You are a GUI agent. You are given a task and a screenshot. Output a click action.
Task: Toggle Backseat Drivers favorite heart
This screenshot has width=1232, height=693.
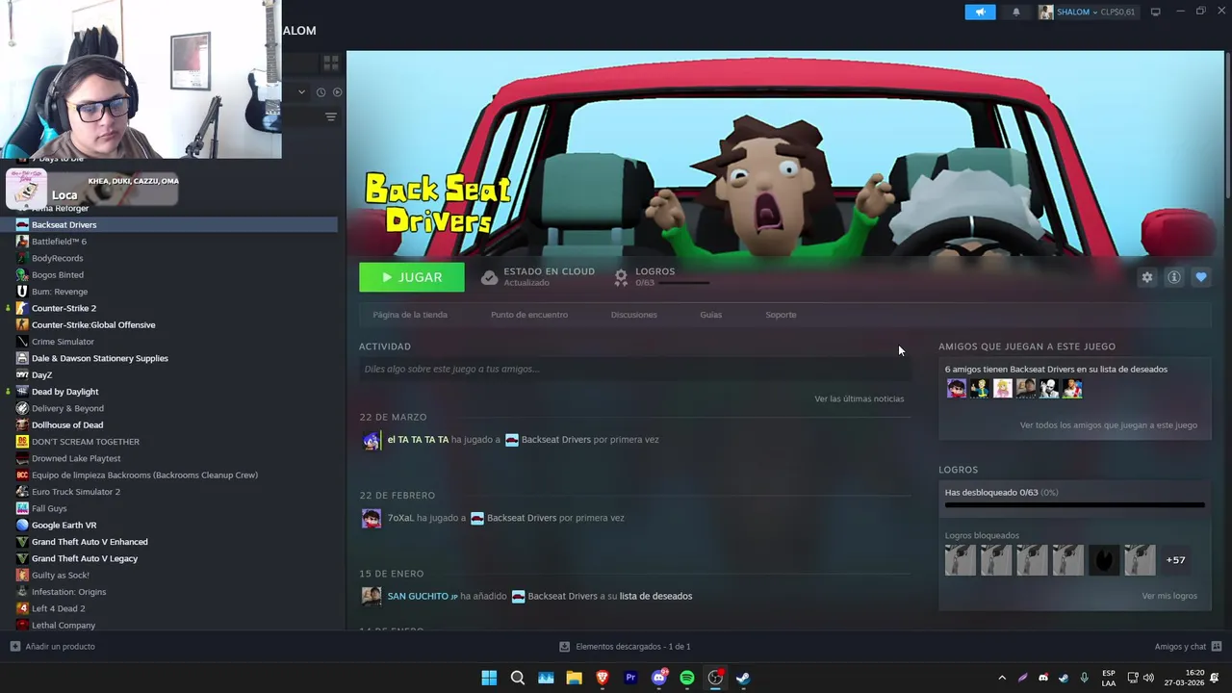[x=1200, y=277]
